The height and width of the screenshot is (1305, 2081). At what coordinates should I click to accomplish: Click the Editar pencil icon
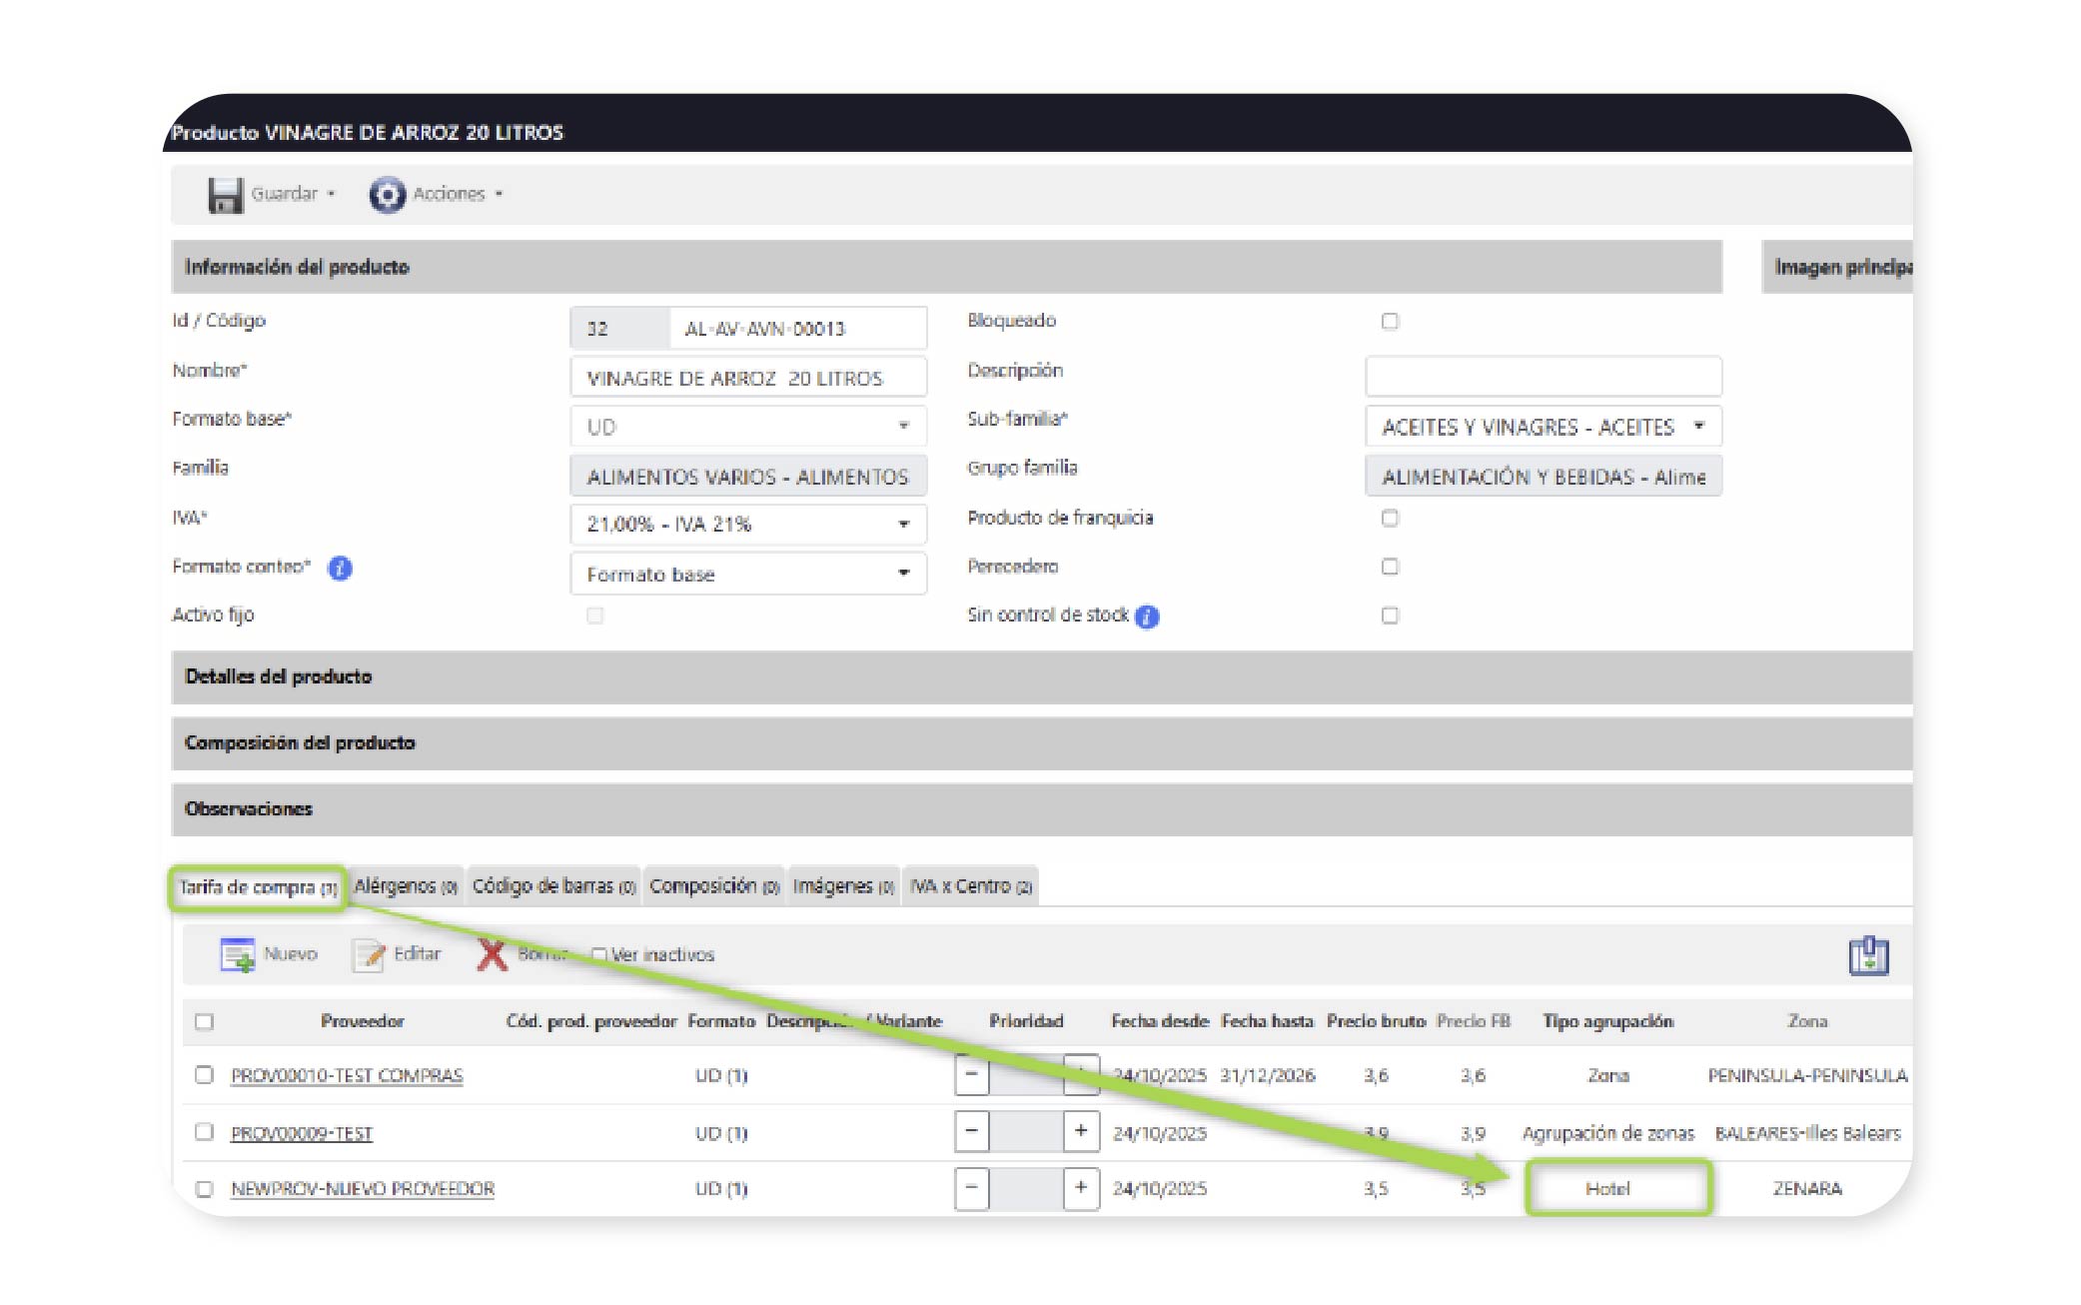368,955
